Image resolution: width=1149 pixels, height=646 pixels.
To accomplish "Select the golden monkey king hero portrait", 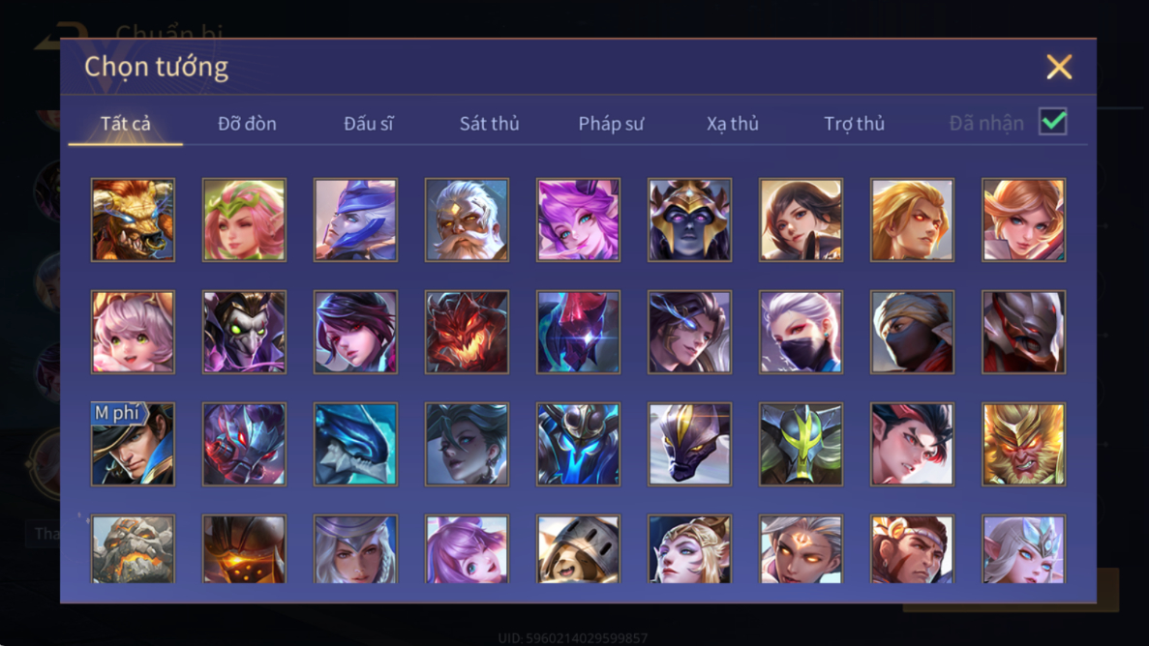I will click(x=1024, y=444).
